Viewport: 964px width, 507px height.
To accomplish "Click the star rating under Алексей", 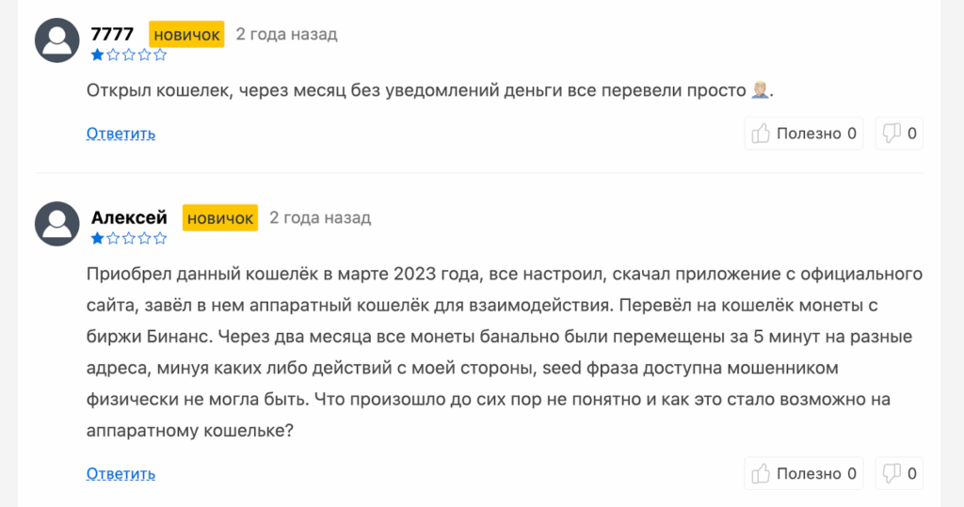I will coord(128,239).
